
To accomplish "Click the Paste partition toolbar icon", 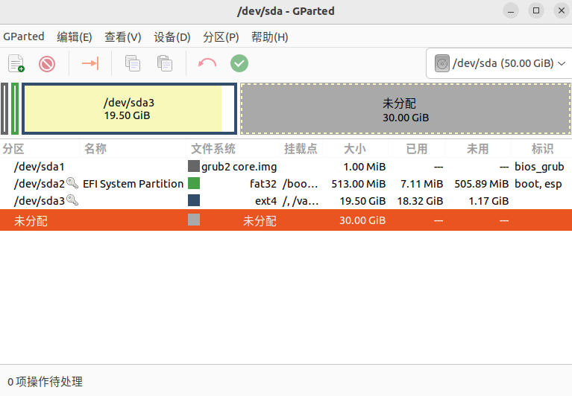I will tap(165, 63).
